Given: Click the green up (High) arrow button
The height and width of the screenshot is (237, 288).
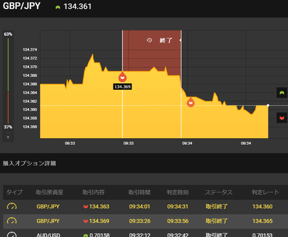Looking at the screenshot, I should pos(282,93).
